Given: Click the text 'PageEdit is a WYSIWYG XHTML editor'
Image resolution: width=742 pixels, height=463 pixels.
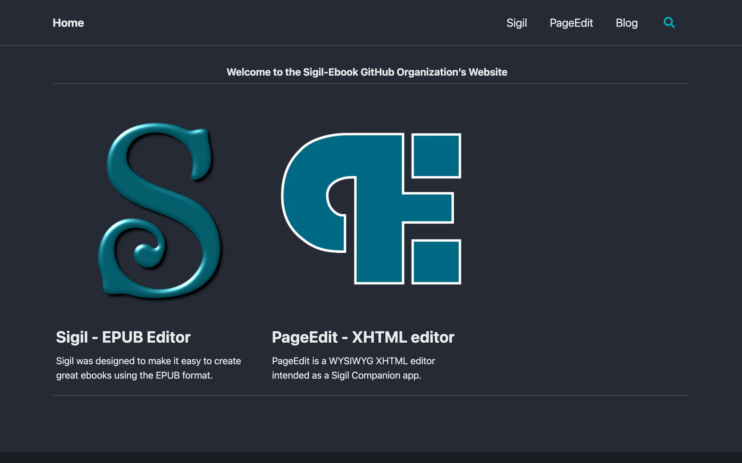Looking at the screenshot, I should point(353,361).
